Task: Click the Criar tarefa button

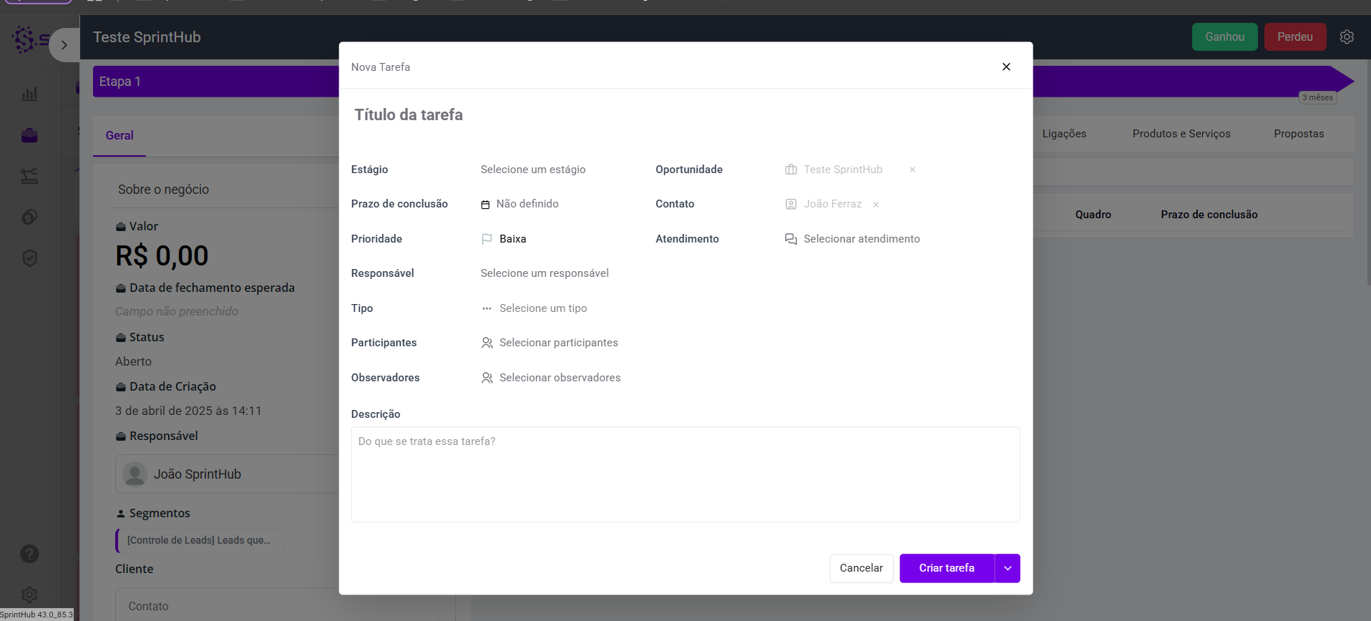Action: point(947,568)
